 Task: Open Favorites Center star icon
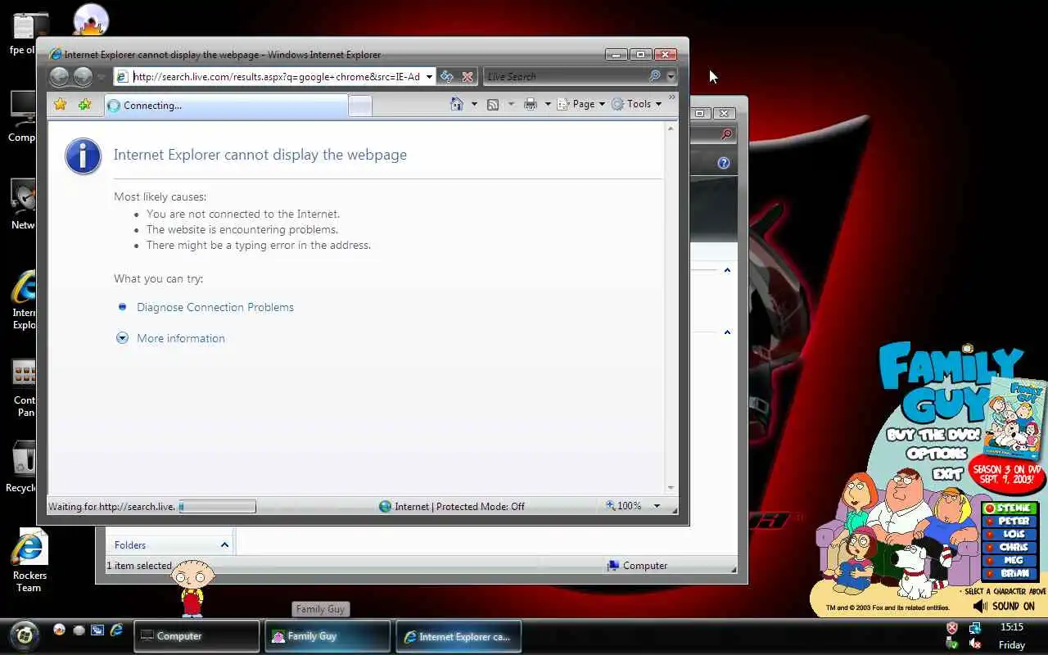point(60,104)
